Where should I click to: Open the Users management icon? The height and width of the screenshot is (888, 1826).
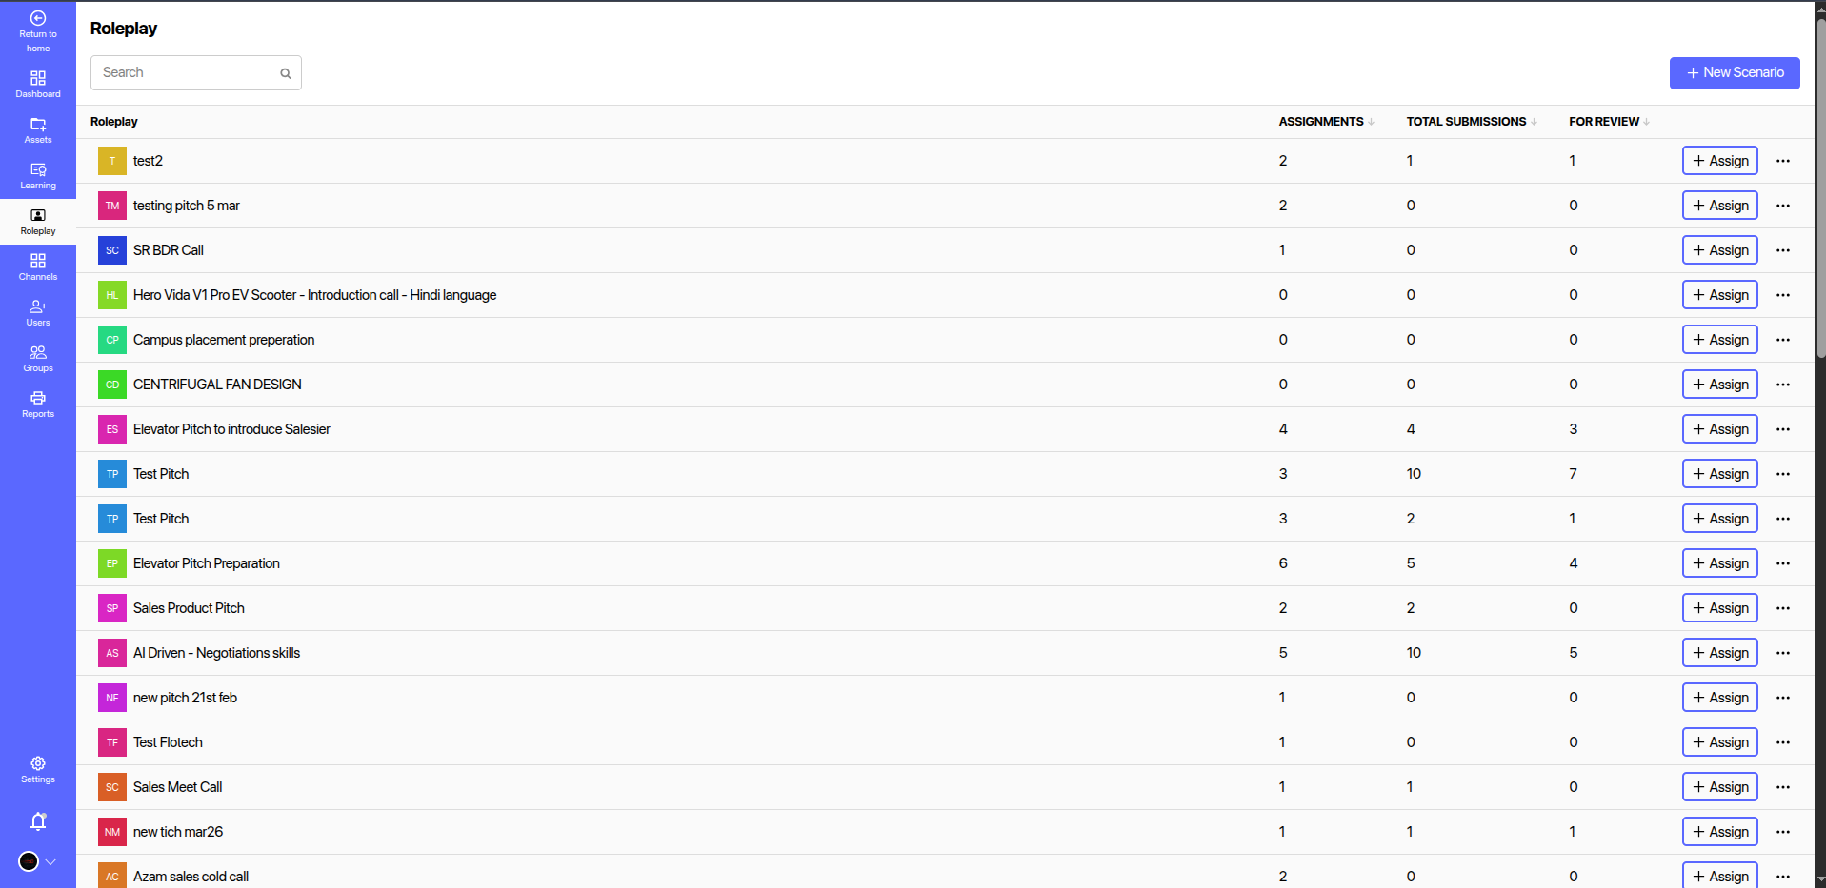click(x=38, y=307)
